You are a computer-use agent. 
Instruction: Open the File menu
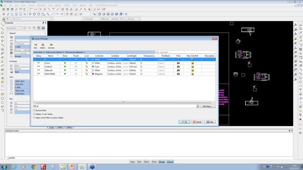(x=5, y=5)
